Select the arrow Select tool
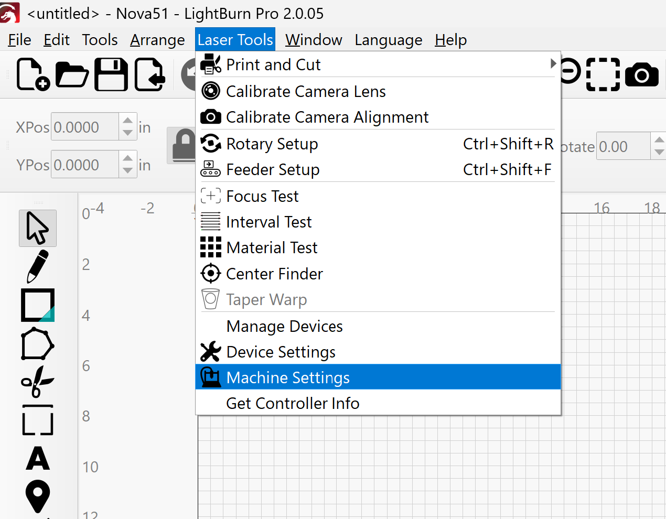666x519 pixels. (38, 229)
